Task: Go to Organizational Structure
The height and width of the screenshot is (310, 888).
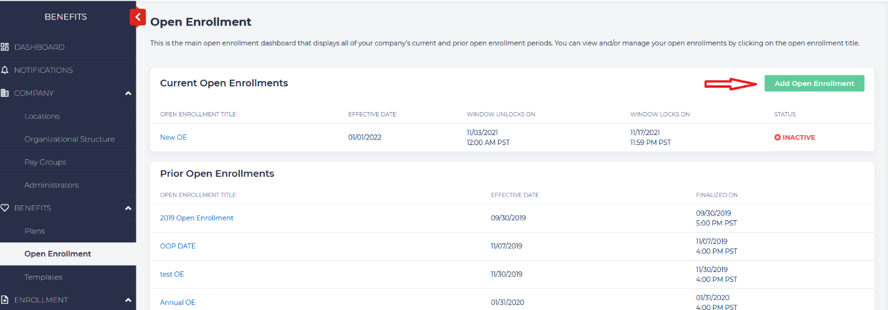Action: 69,139
